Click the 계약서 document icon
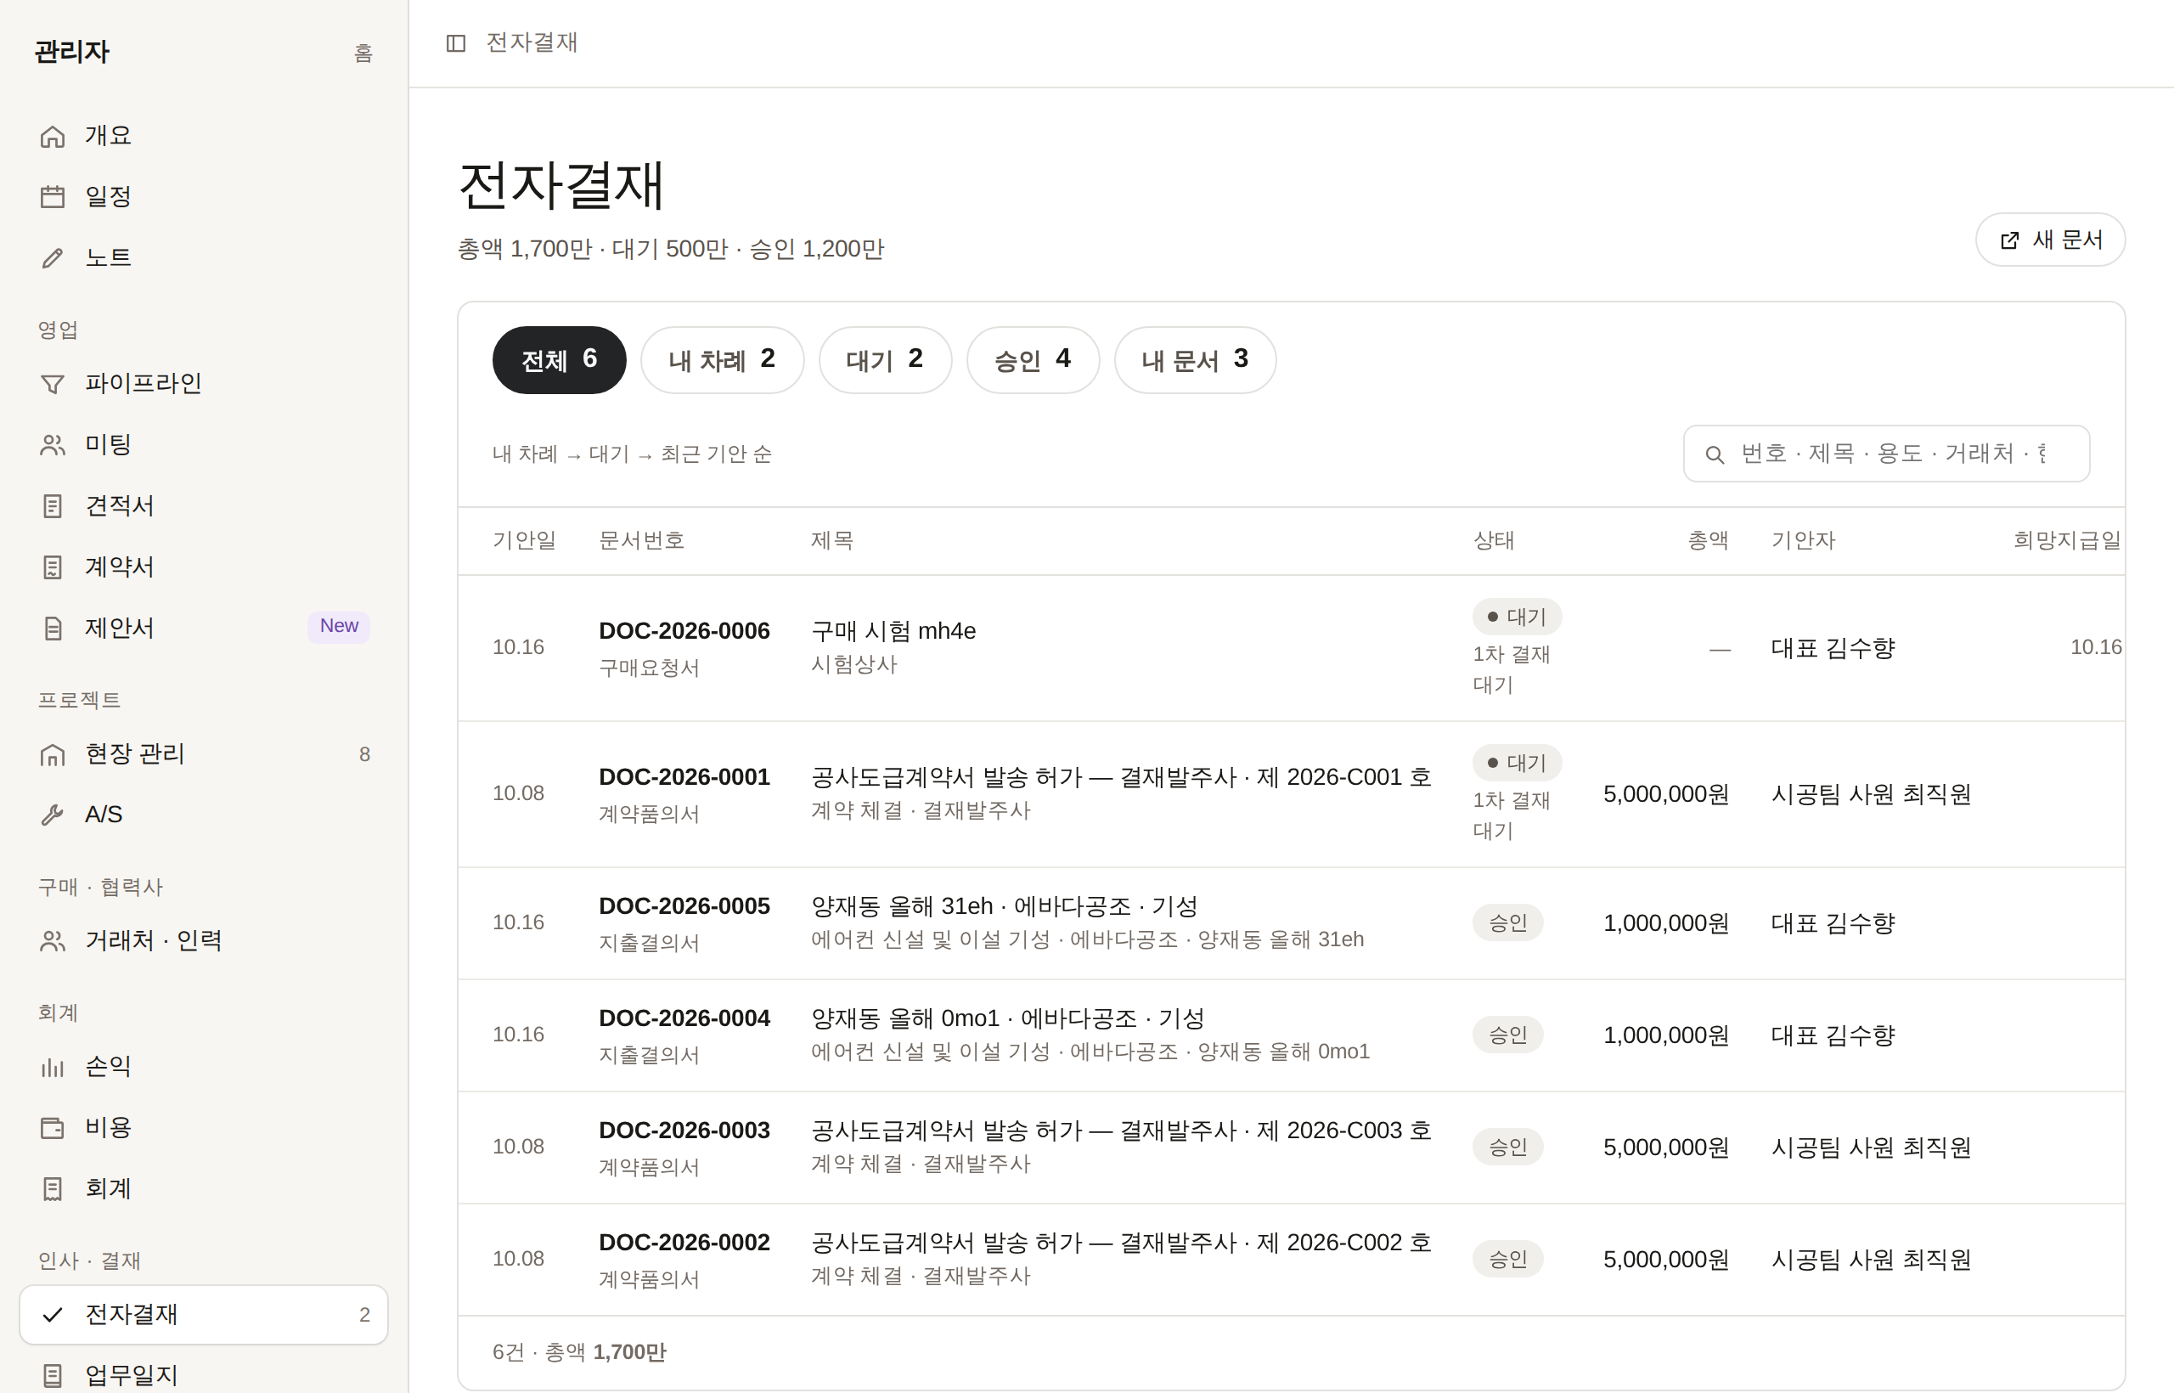Viewport: 2174px width, 1393px height. (x=53, y=567)
